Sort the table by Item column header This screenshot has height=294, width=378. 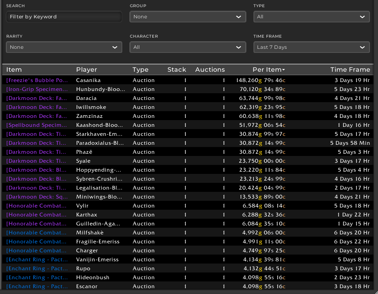tap(14, 69)
